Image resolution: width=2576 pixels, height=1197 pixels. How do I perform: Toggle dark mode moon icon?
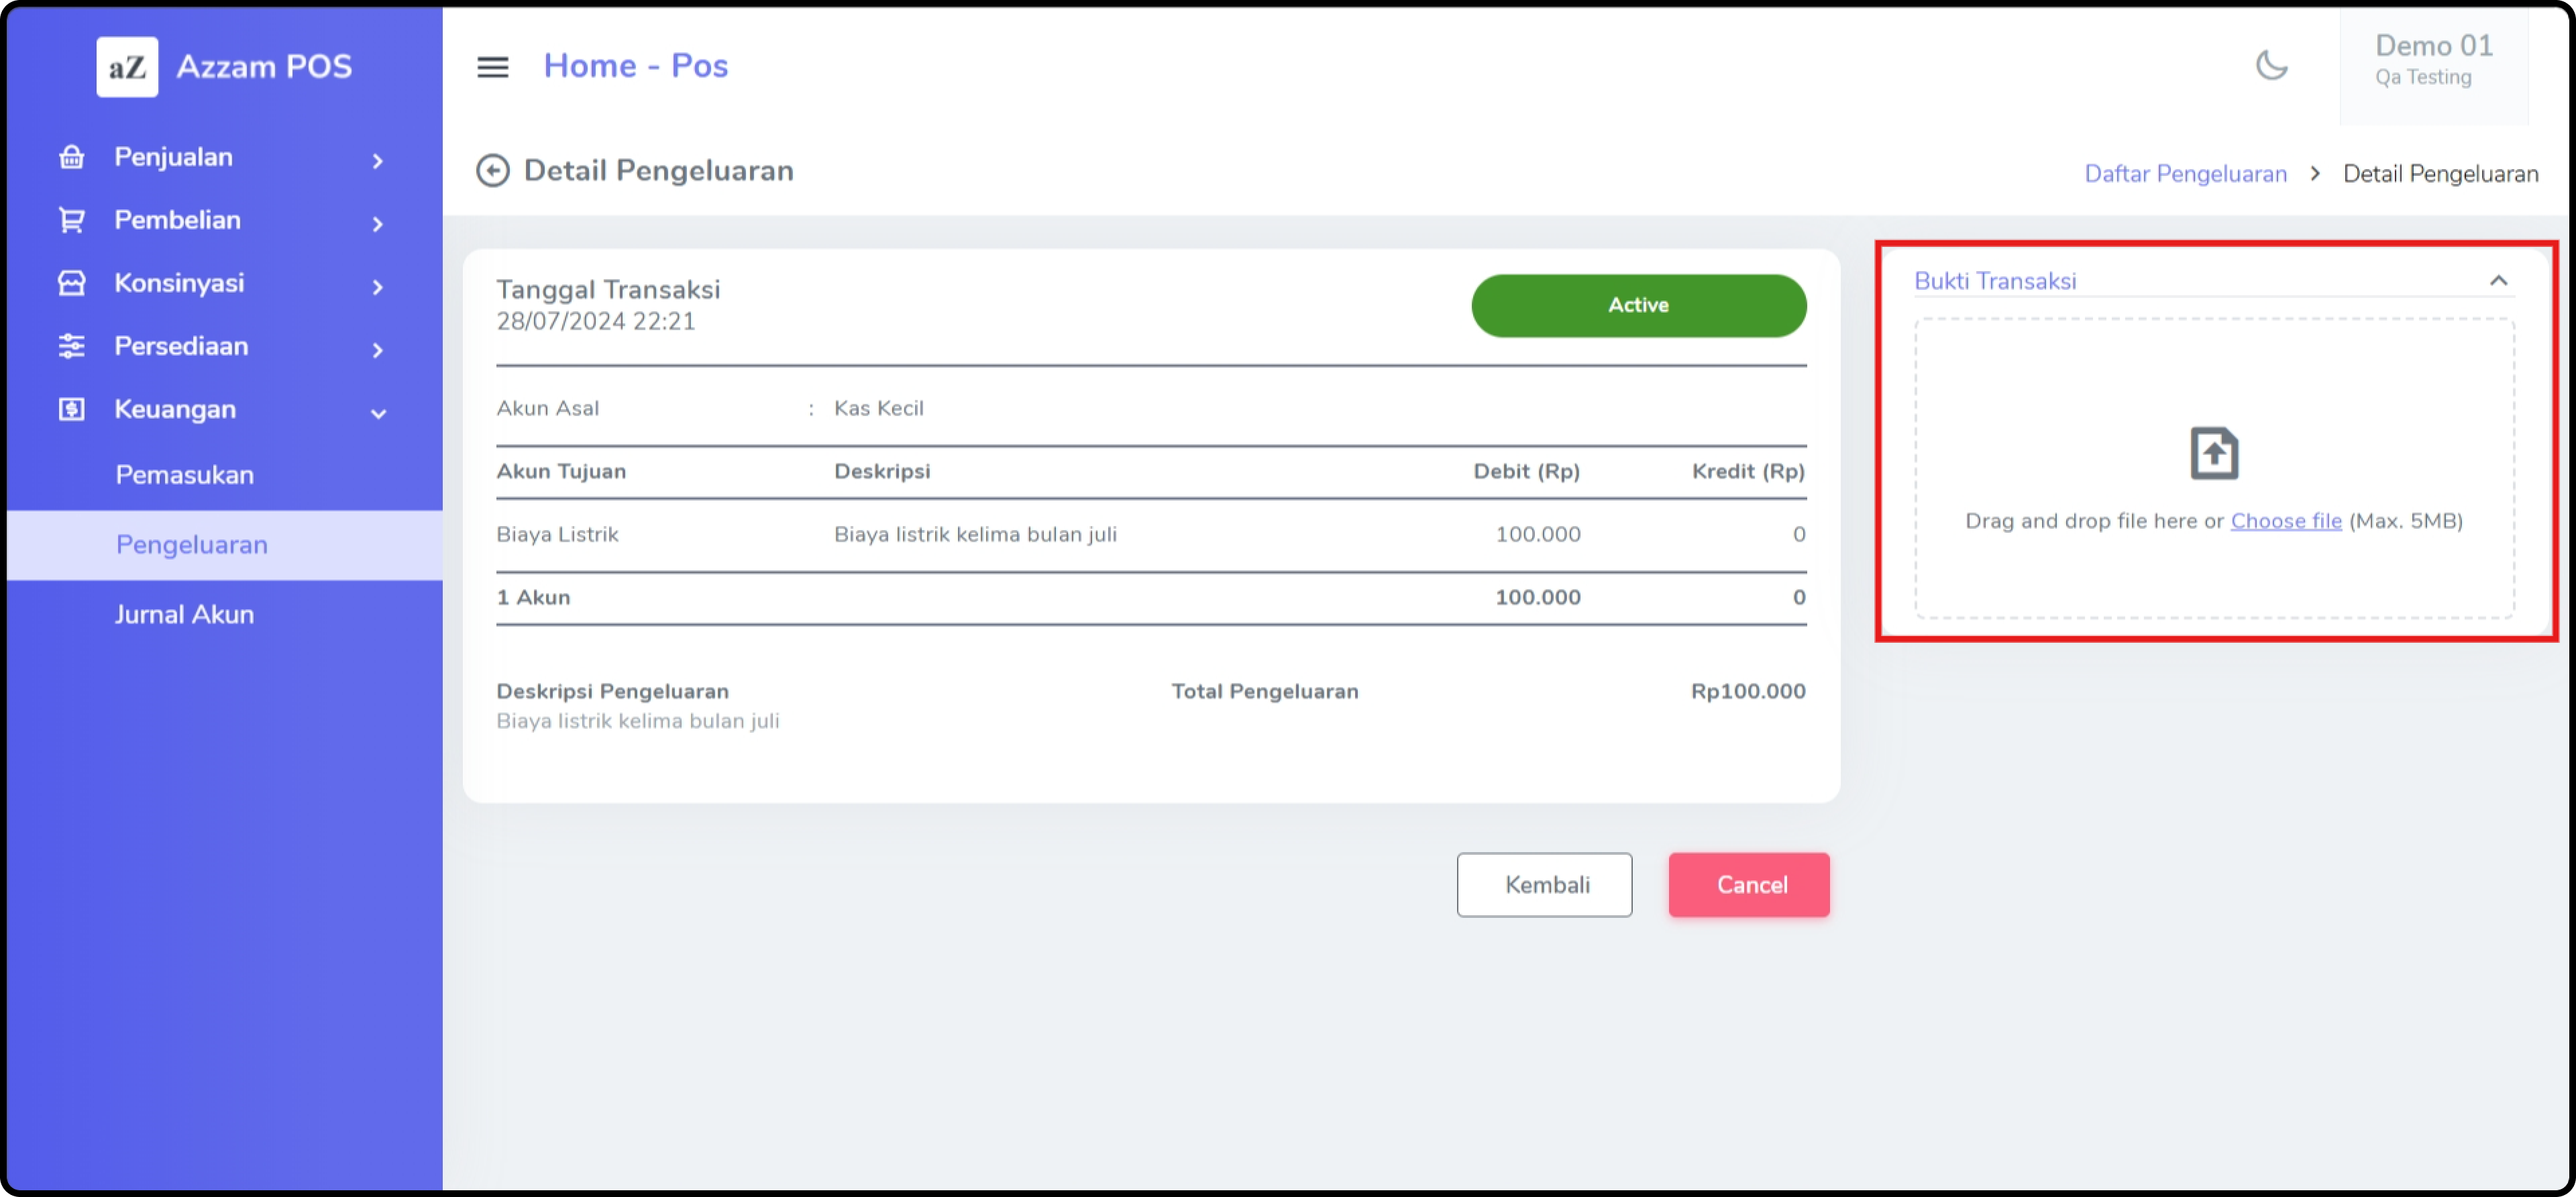pyautogui.click(x=2271, y=66)
